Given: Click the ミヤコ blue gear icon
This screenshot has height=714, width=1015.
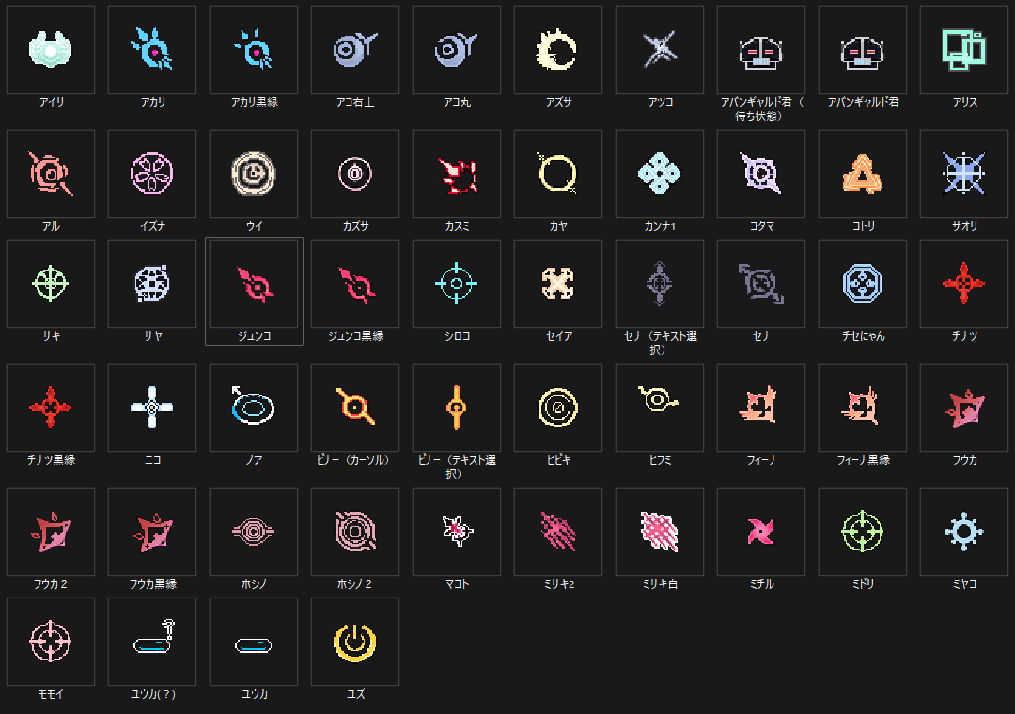Looking at the screenshot, I should (x=964, y=532).
